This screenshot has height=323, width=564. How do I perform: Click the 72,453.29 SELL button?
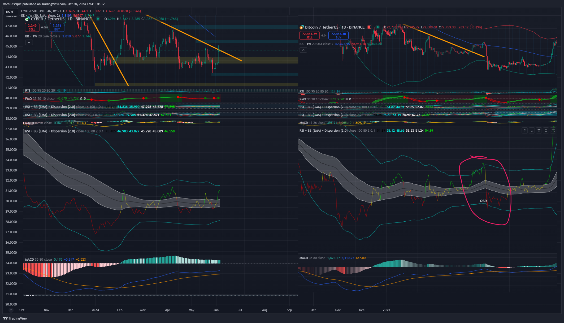309,35
